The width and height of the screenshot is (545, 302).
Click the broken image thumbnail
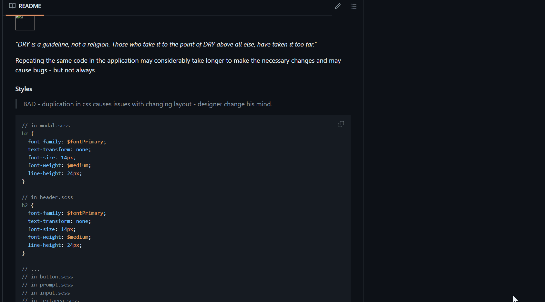pos(25,23)
